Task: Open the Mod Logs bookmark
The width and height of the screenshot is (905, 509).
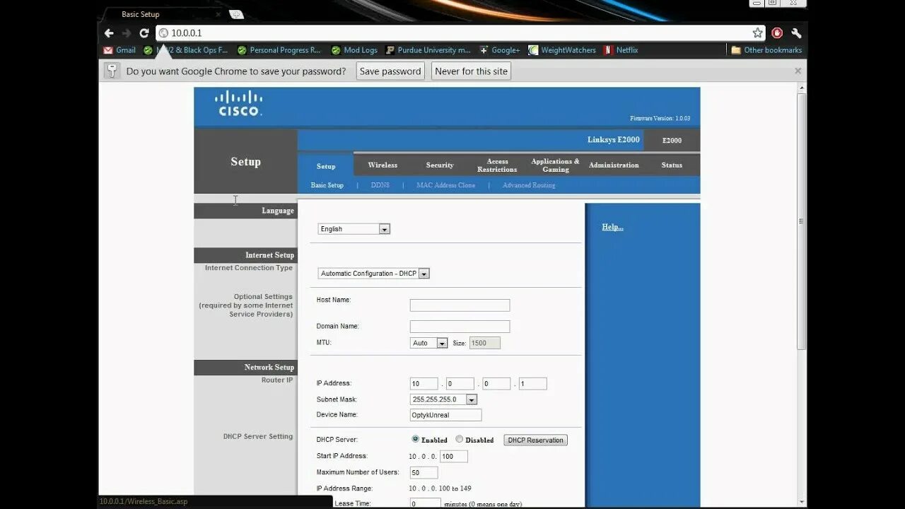Action: click(x=355, y=50)
